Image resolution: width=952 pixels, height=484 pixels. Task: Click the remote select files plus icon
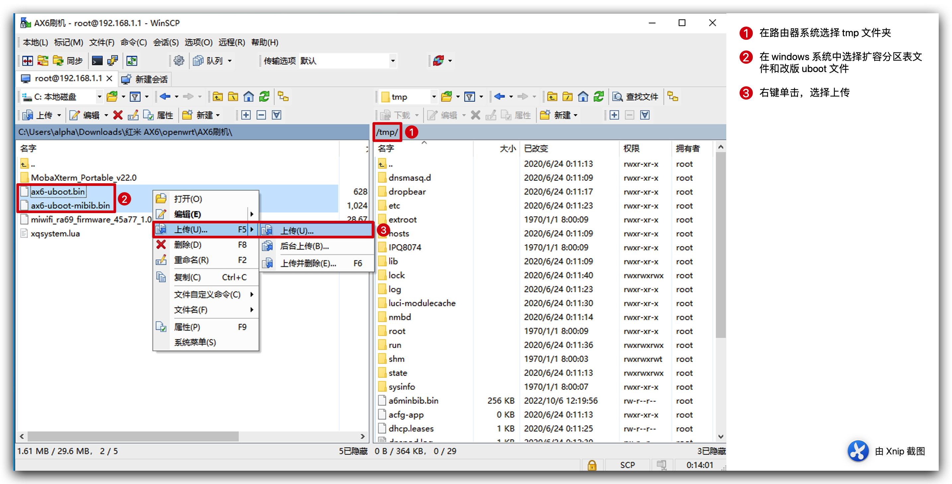coord(614,115)
